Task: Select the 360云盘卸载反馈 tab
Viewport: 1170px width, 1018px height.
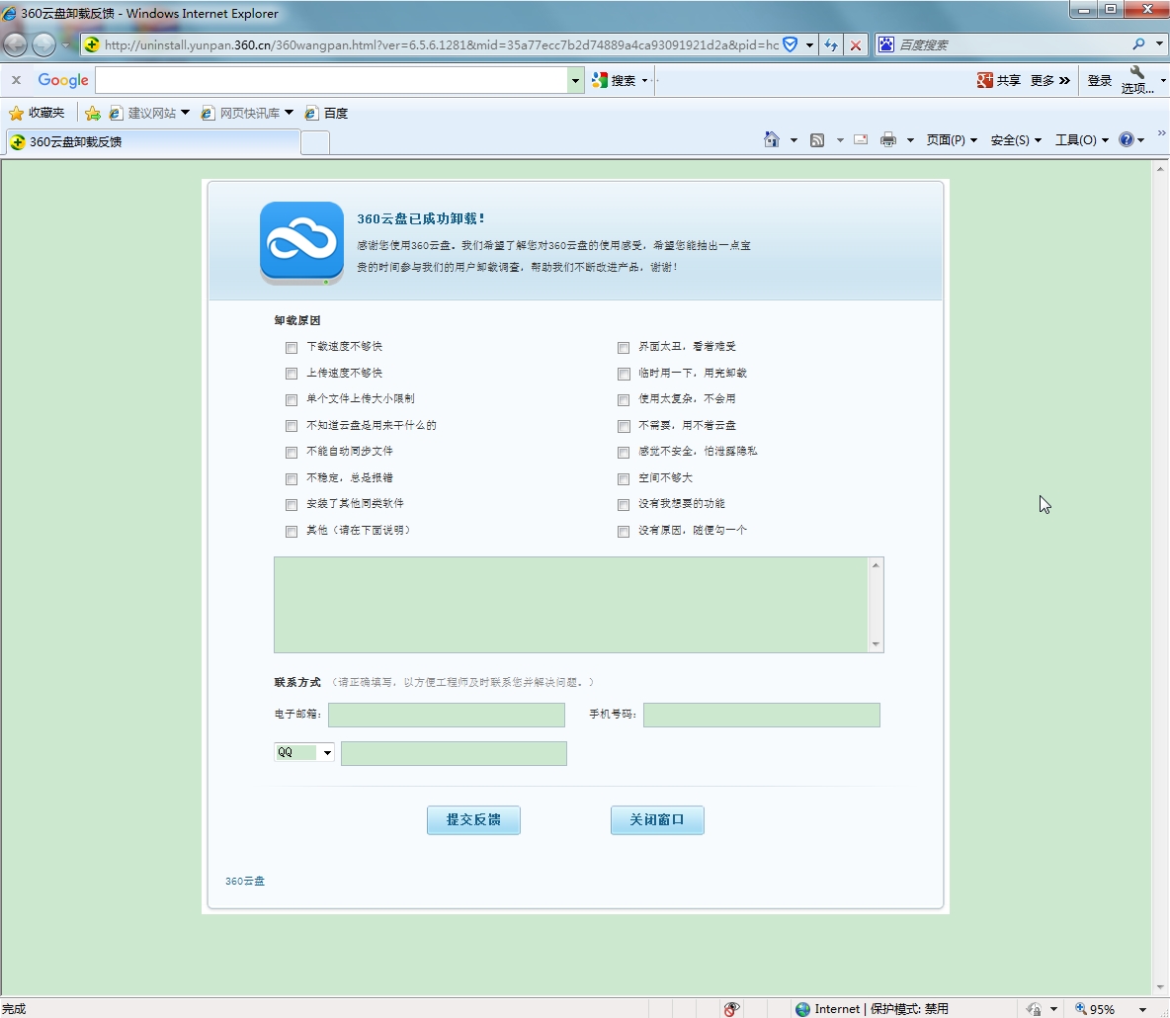Action: [x=153, y=141]
